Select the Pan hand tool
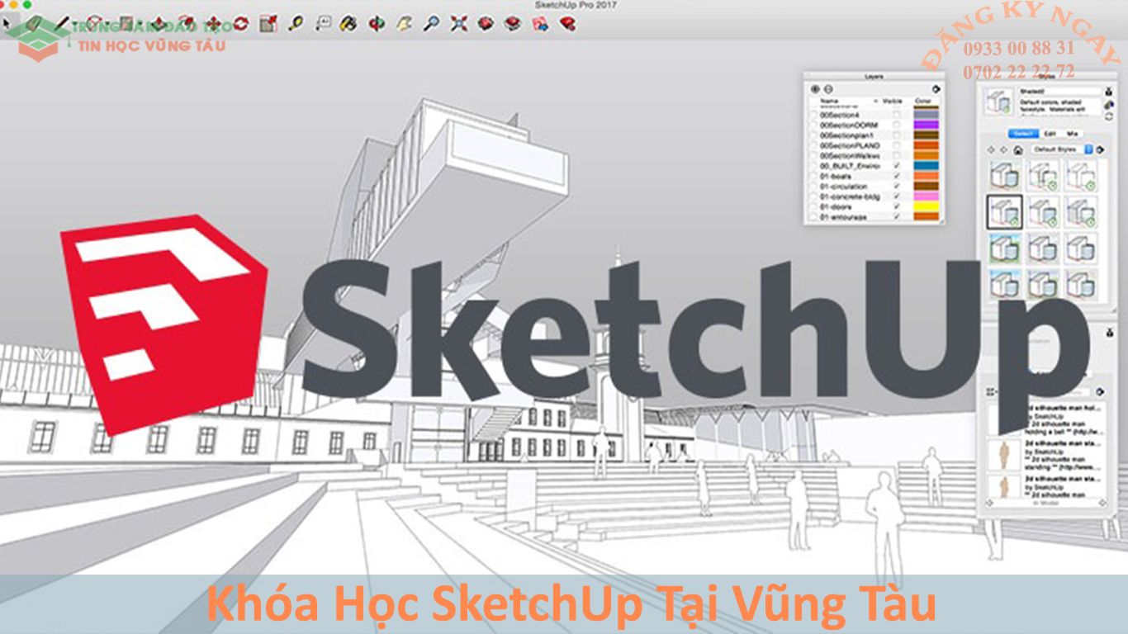 (x=404, y=23)
